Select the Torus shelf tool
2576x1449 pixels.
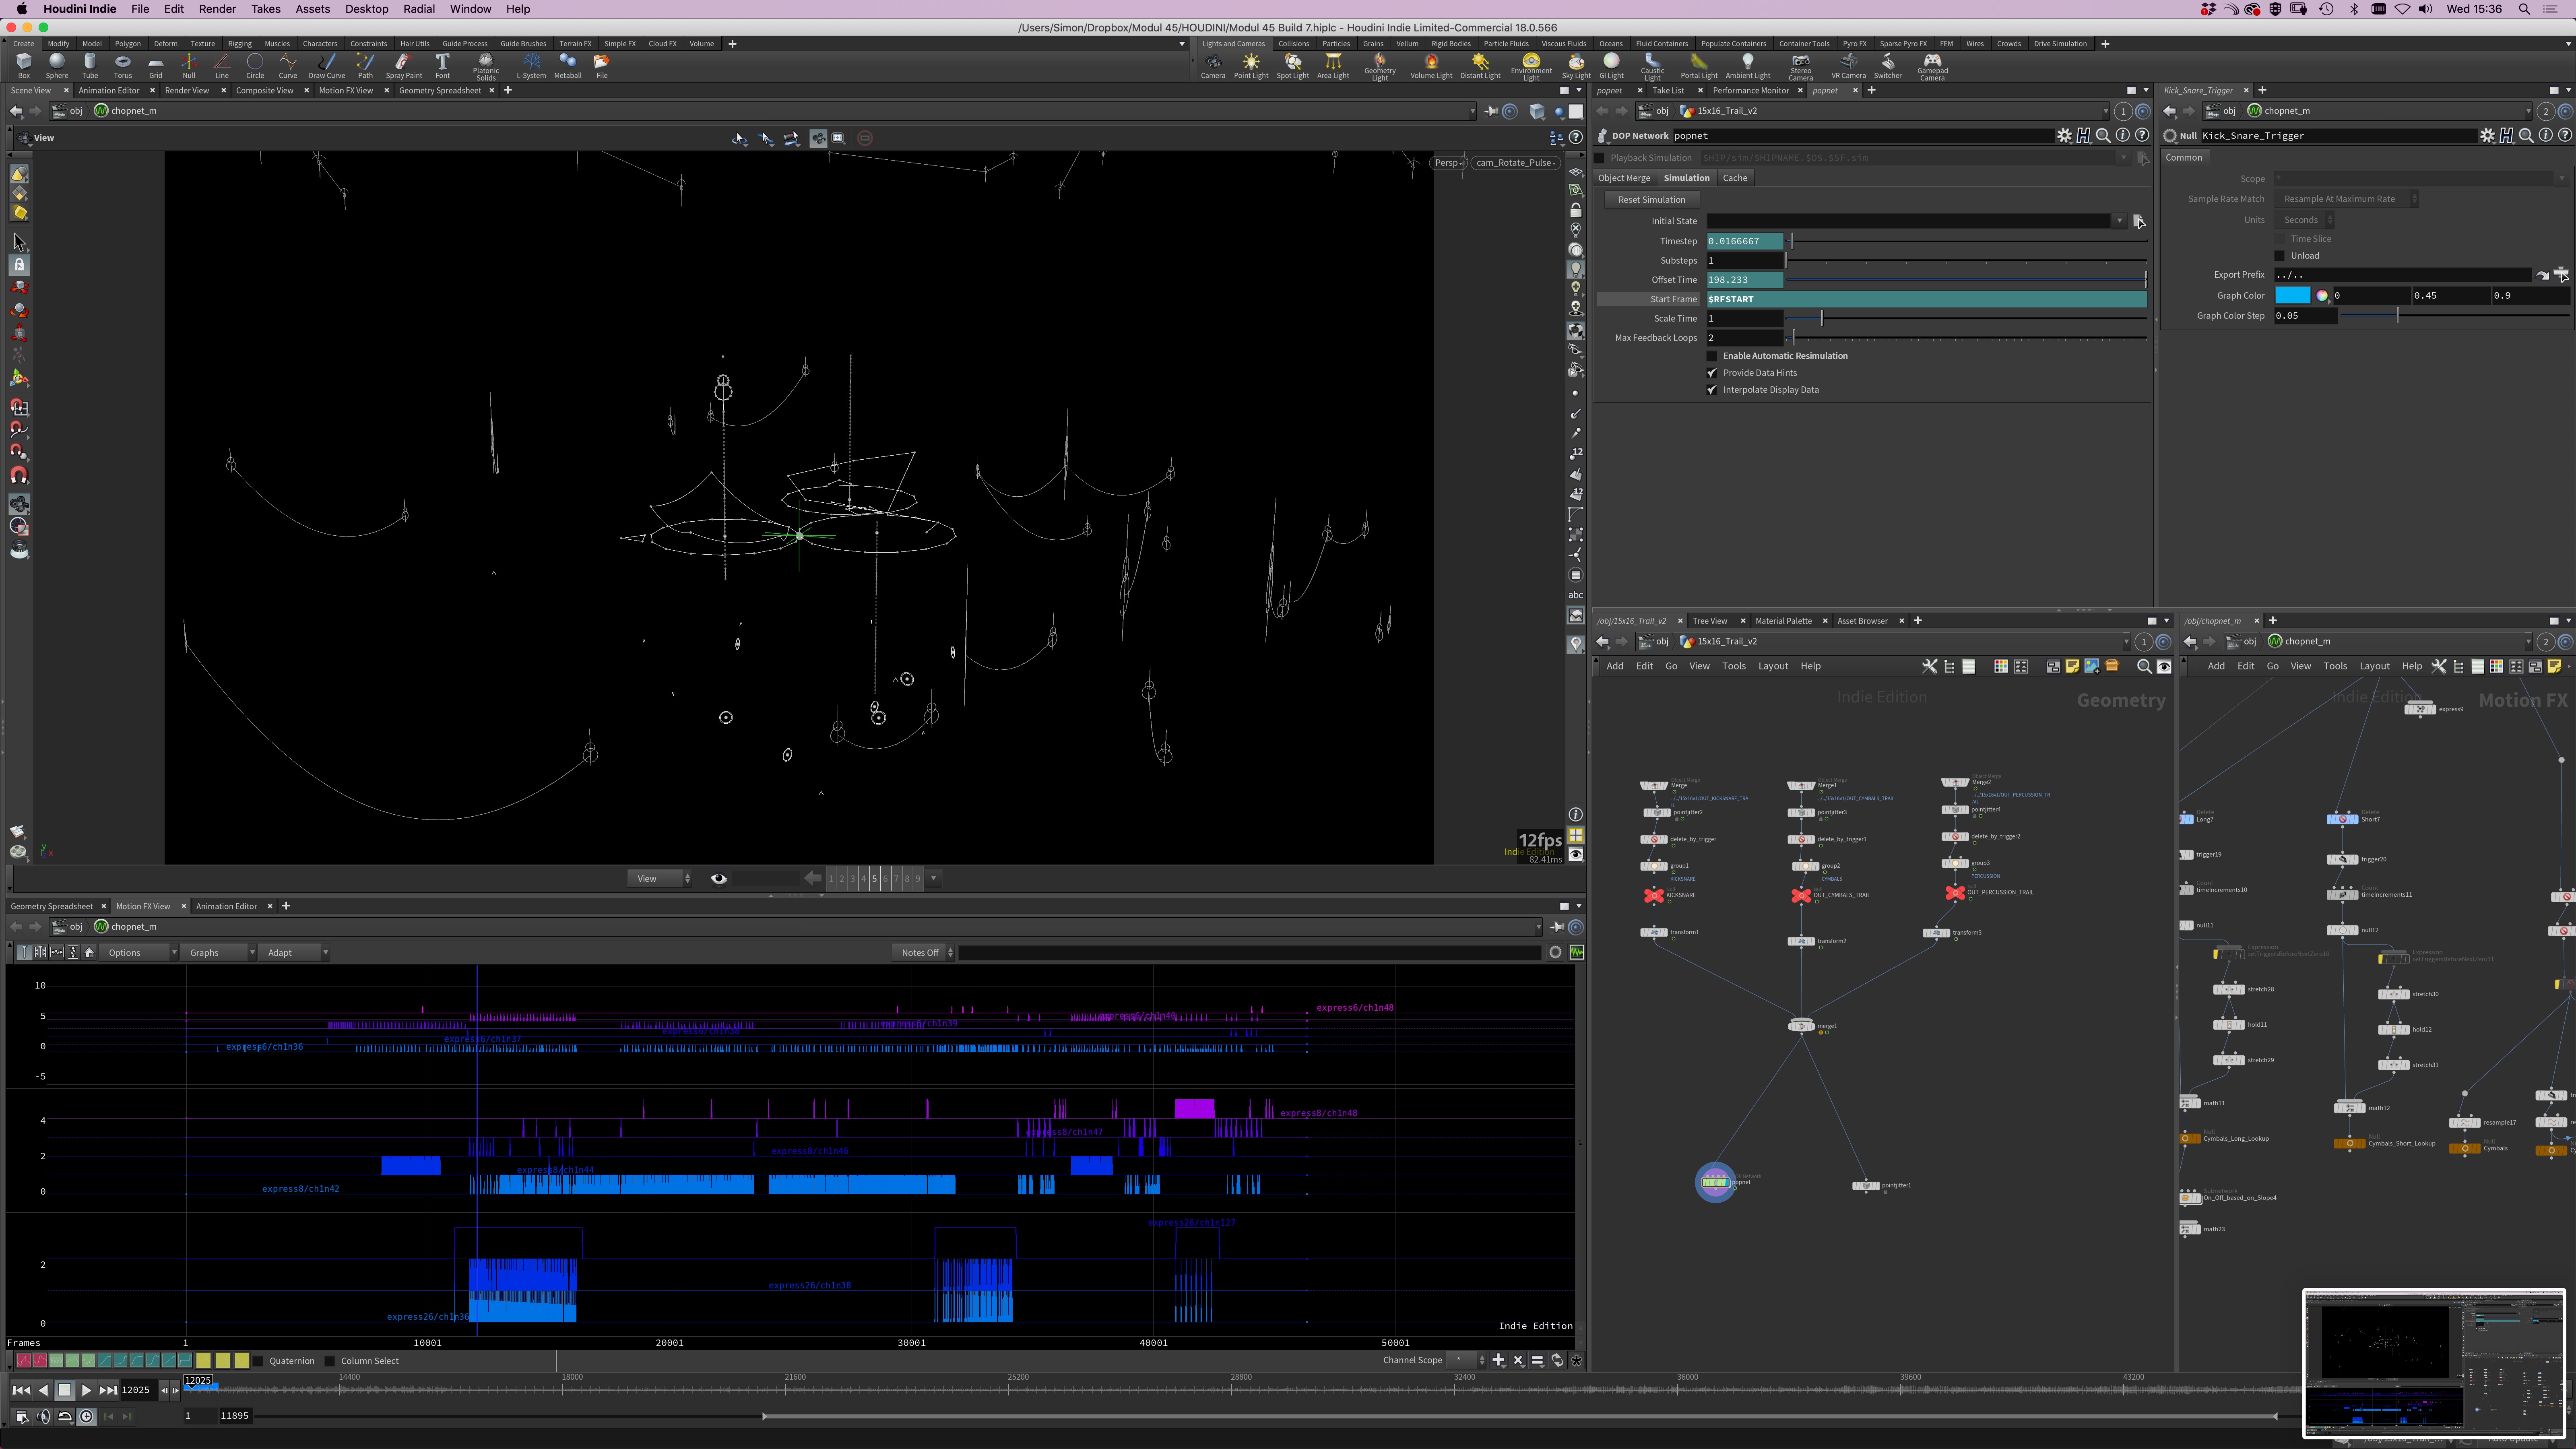coord(123,66)
